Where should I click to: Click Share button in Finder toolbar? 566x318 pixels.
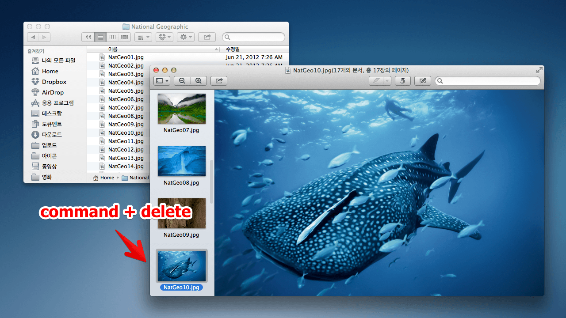tap(207, 37)
